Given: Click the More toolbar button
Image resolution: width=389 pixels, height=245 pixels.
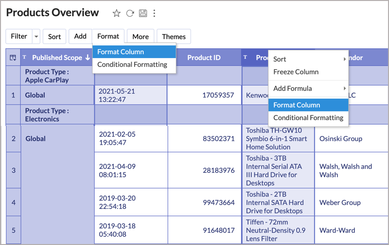Looking at the screenshot, I should click(141, 37).
